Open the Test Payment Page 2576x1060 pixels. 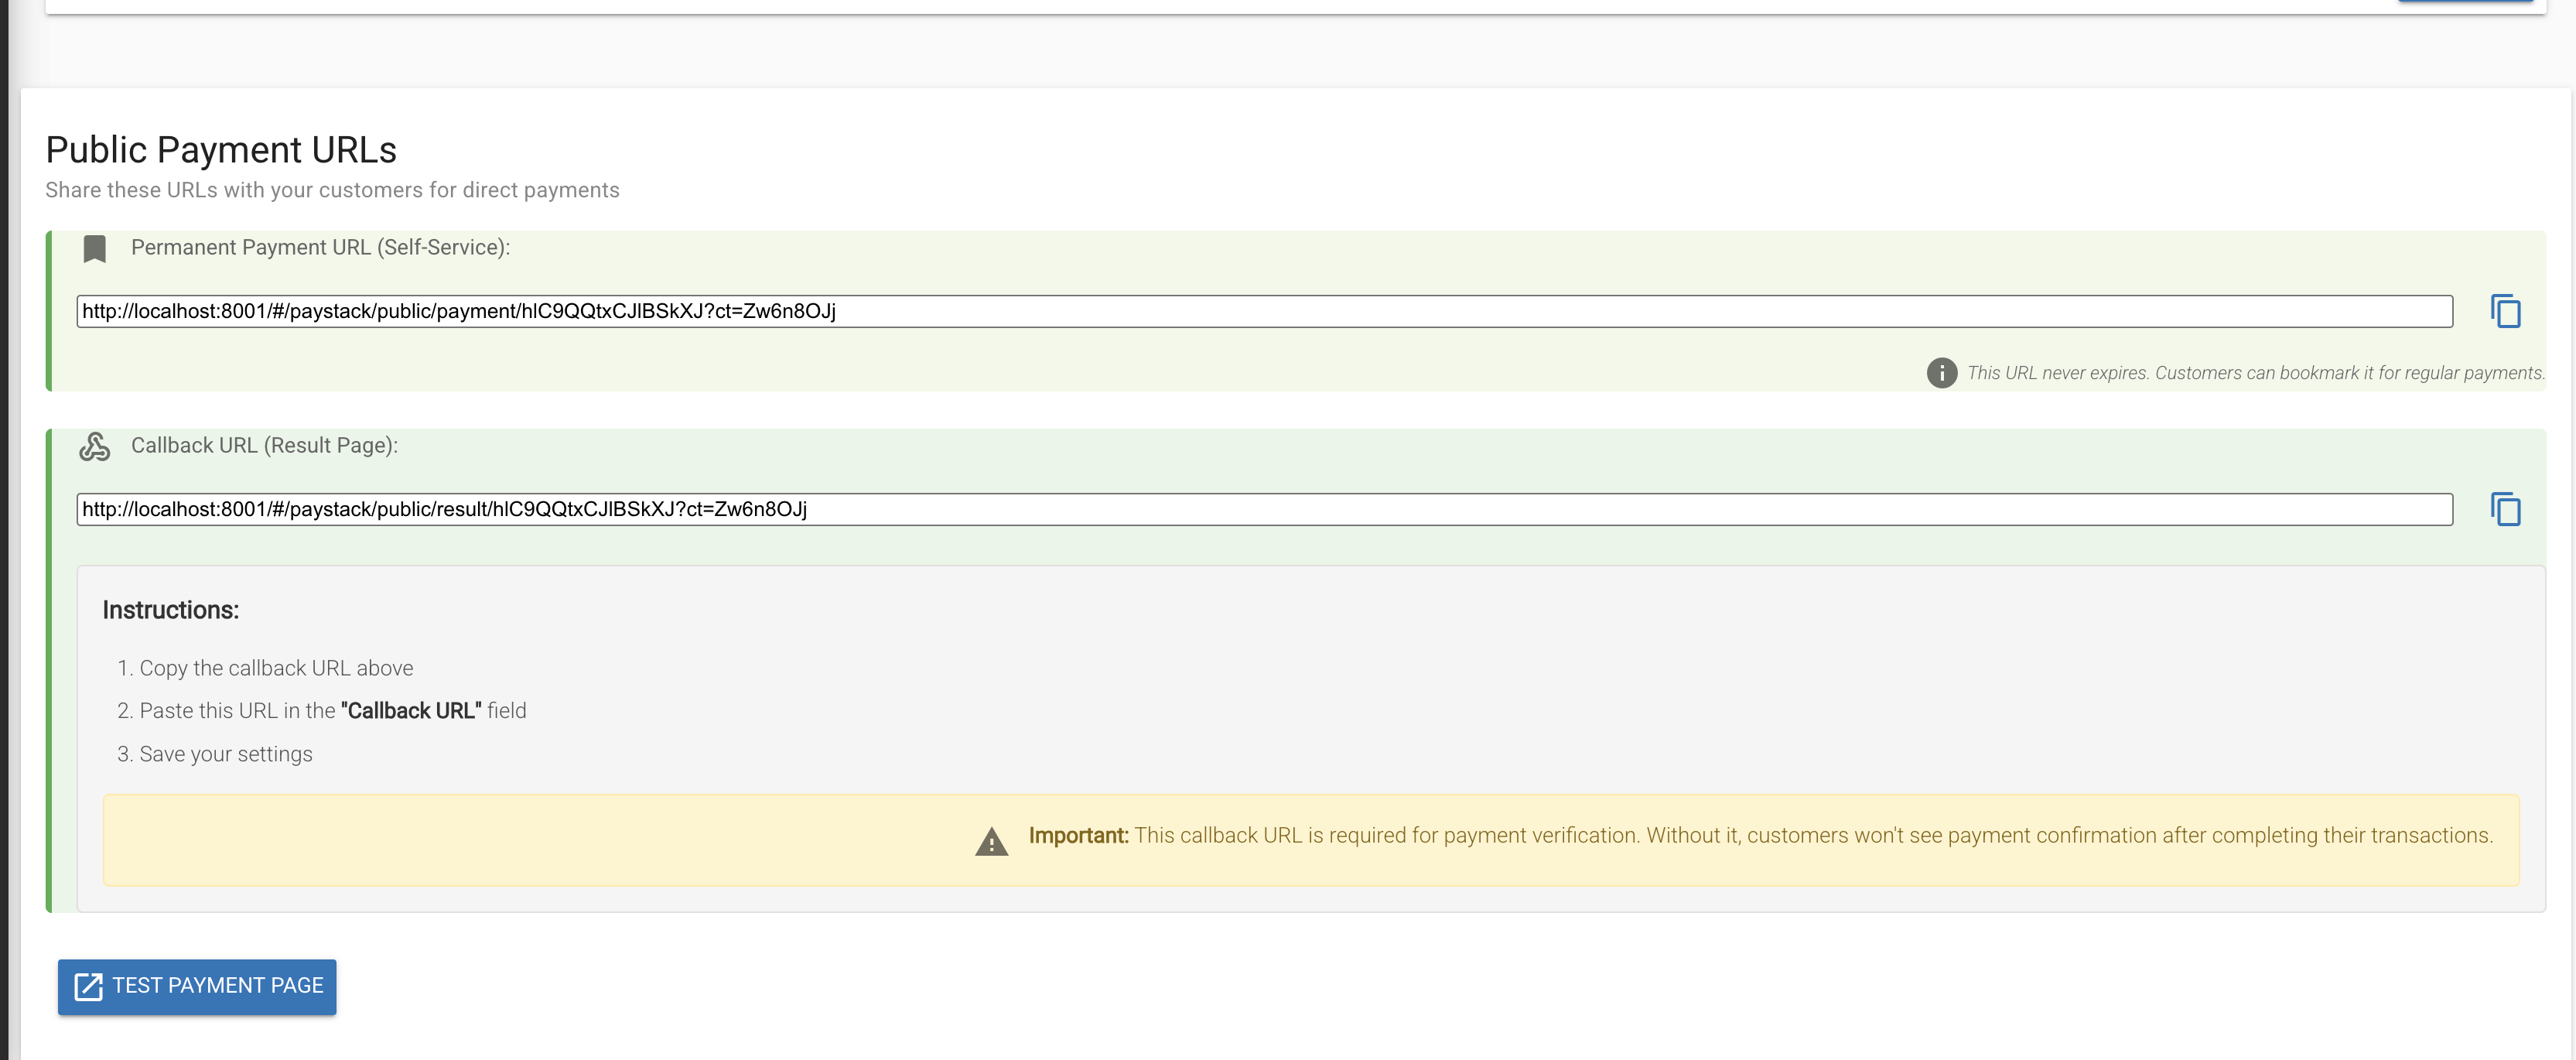coord(197,986)
